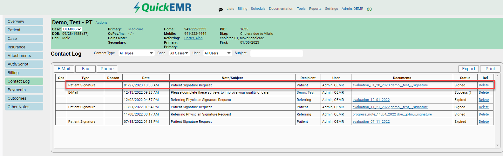Open Case section in sidebar
503x156 pixels.
click(24, 39)
